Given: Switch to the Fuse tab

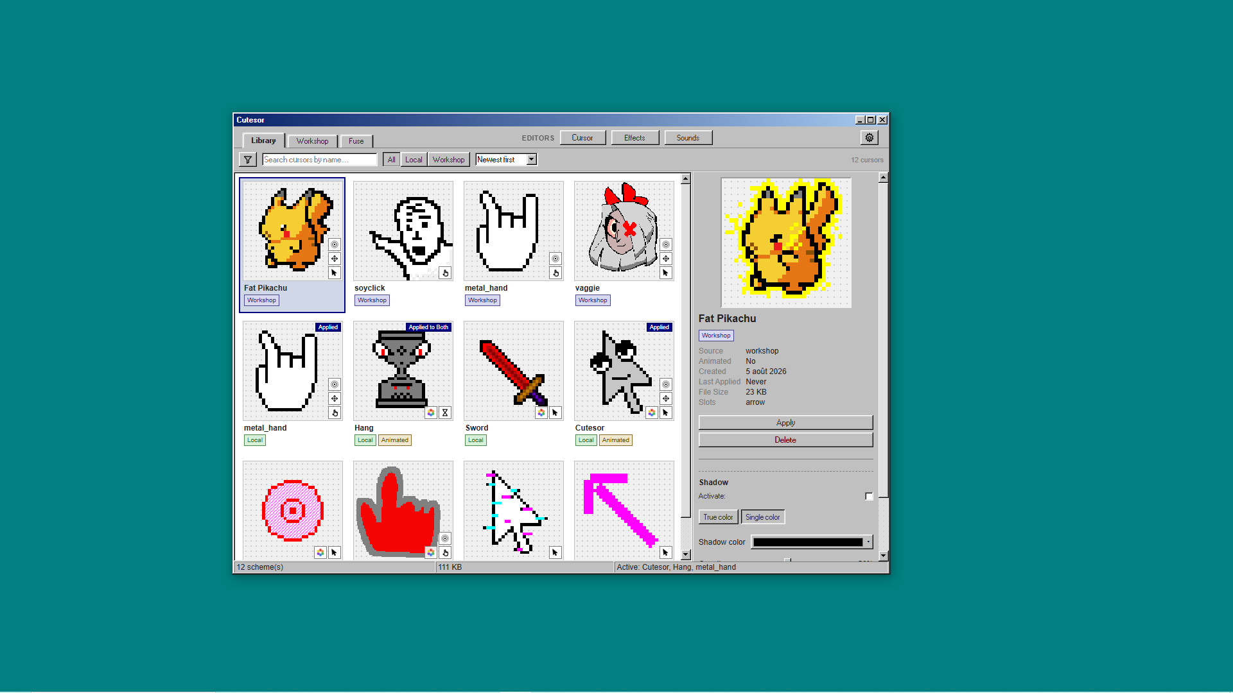Looking at the screenshot, I should (x=356, y=141).
